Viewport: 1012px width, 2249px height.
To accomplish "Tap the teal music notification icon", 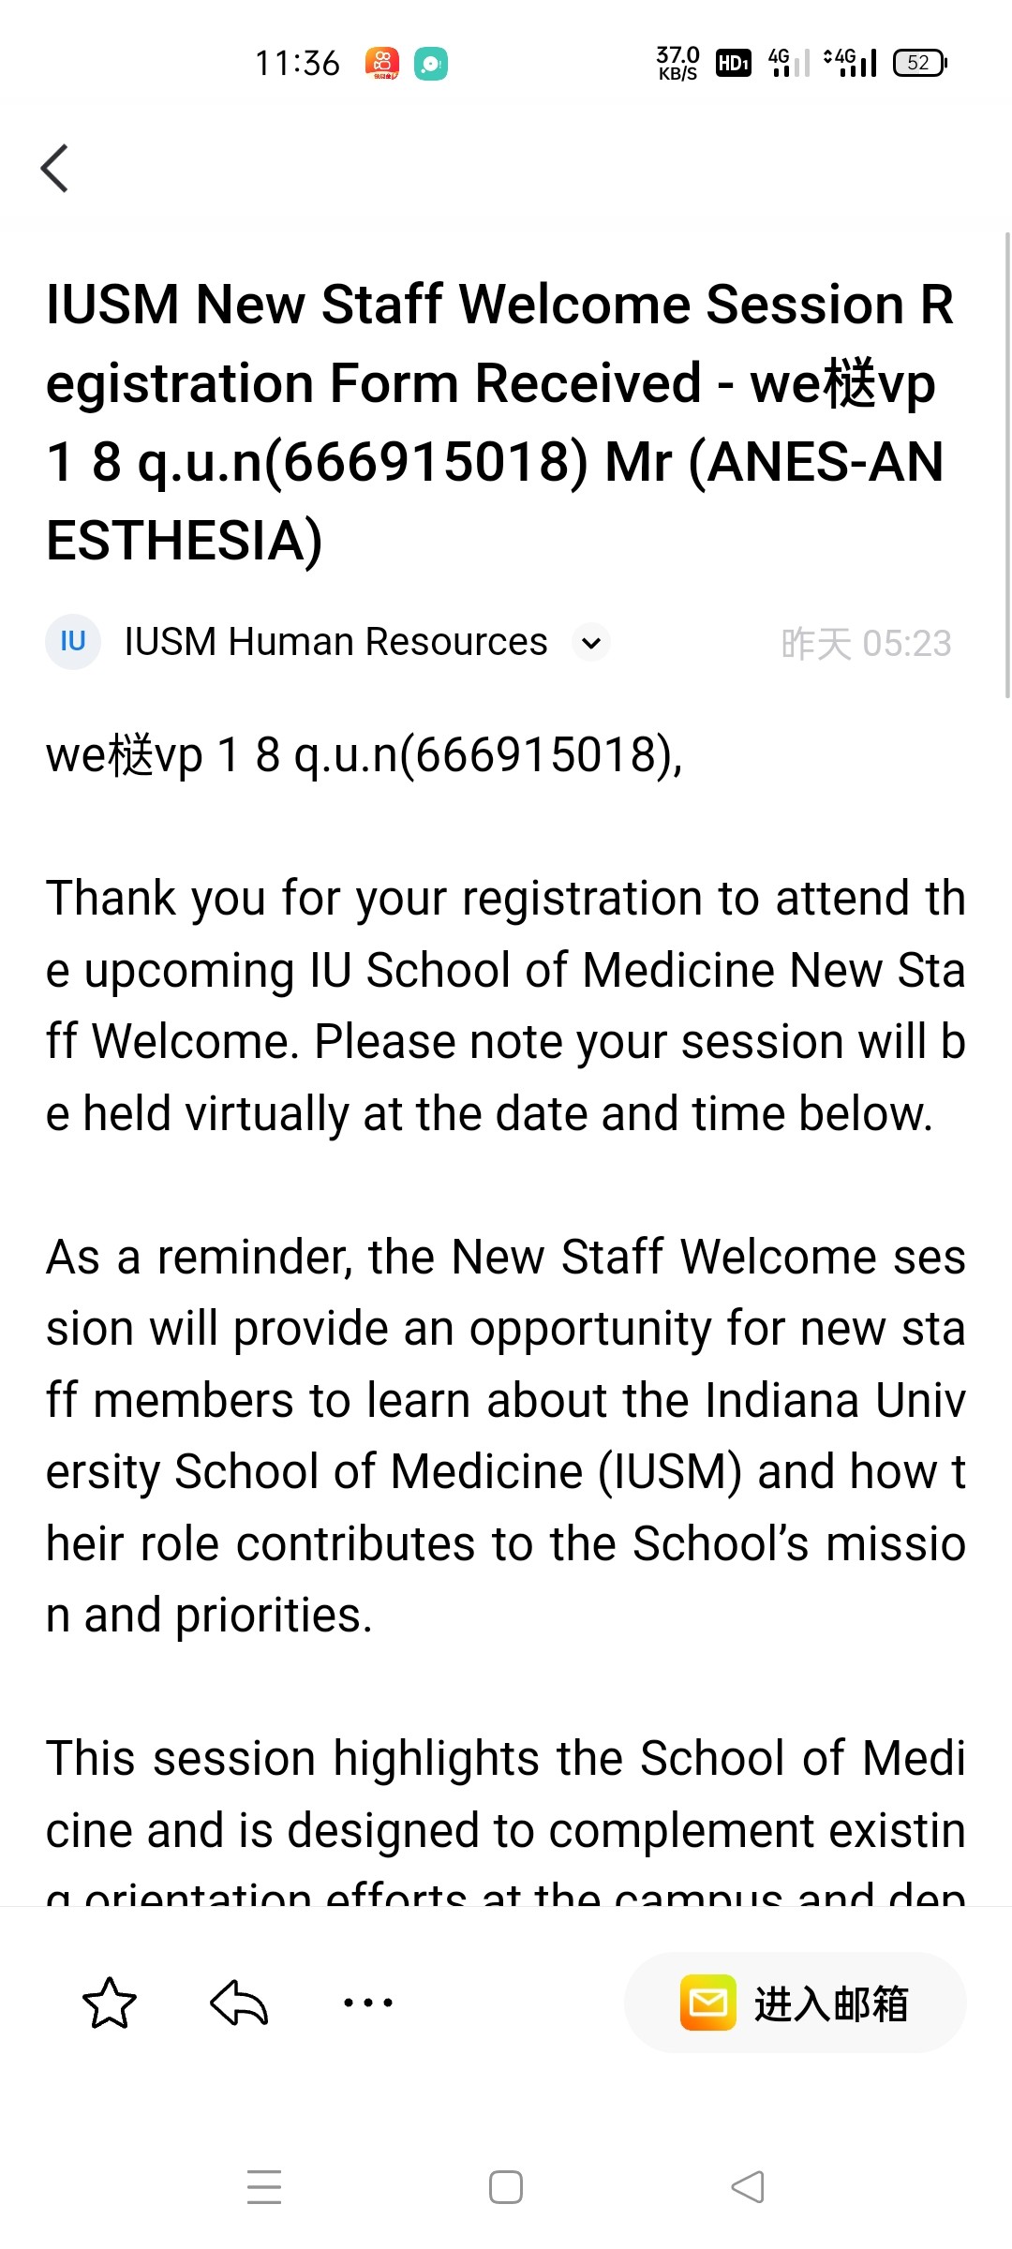I will click(431, 64).
